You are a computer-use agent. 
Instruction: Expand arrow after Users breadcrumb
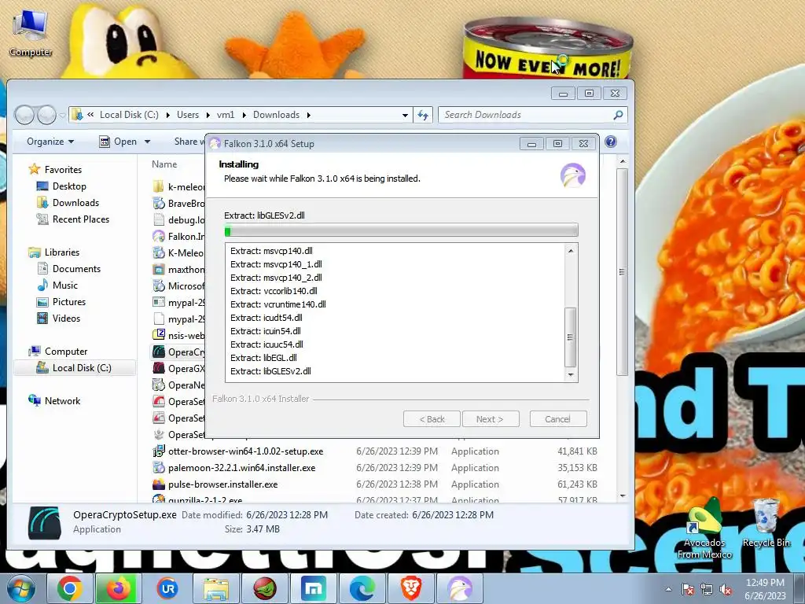click(x=208, y=115)
